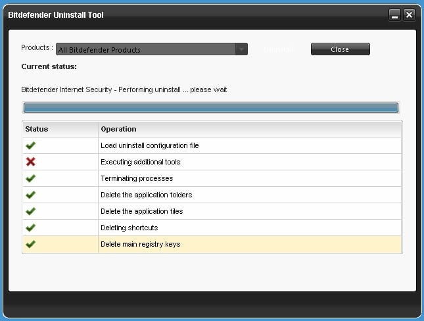Click the red X beside Executing additional tools
This screenshot has height=321, width=424.
[x=30, y=162]
